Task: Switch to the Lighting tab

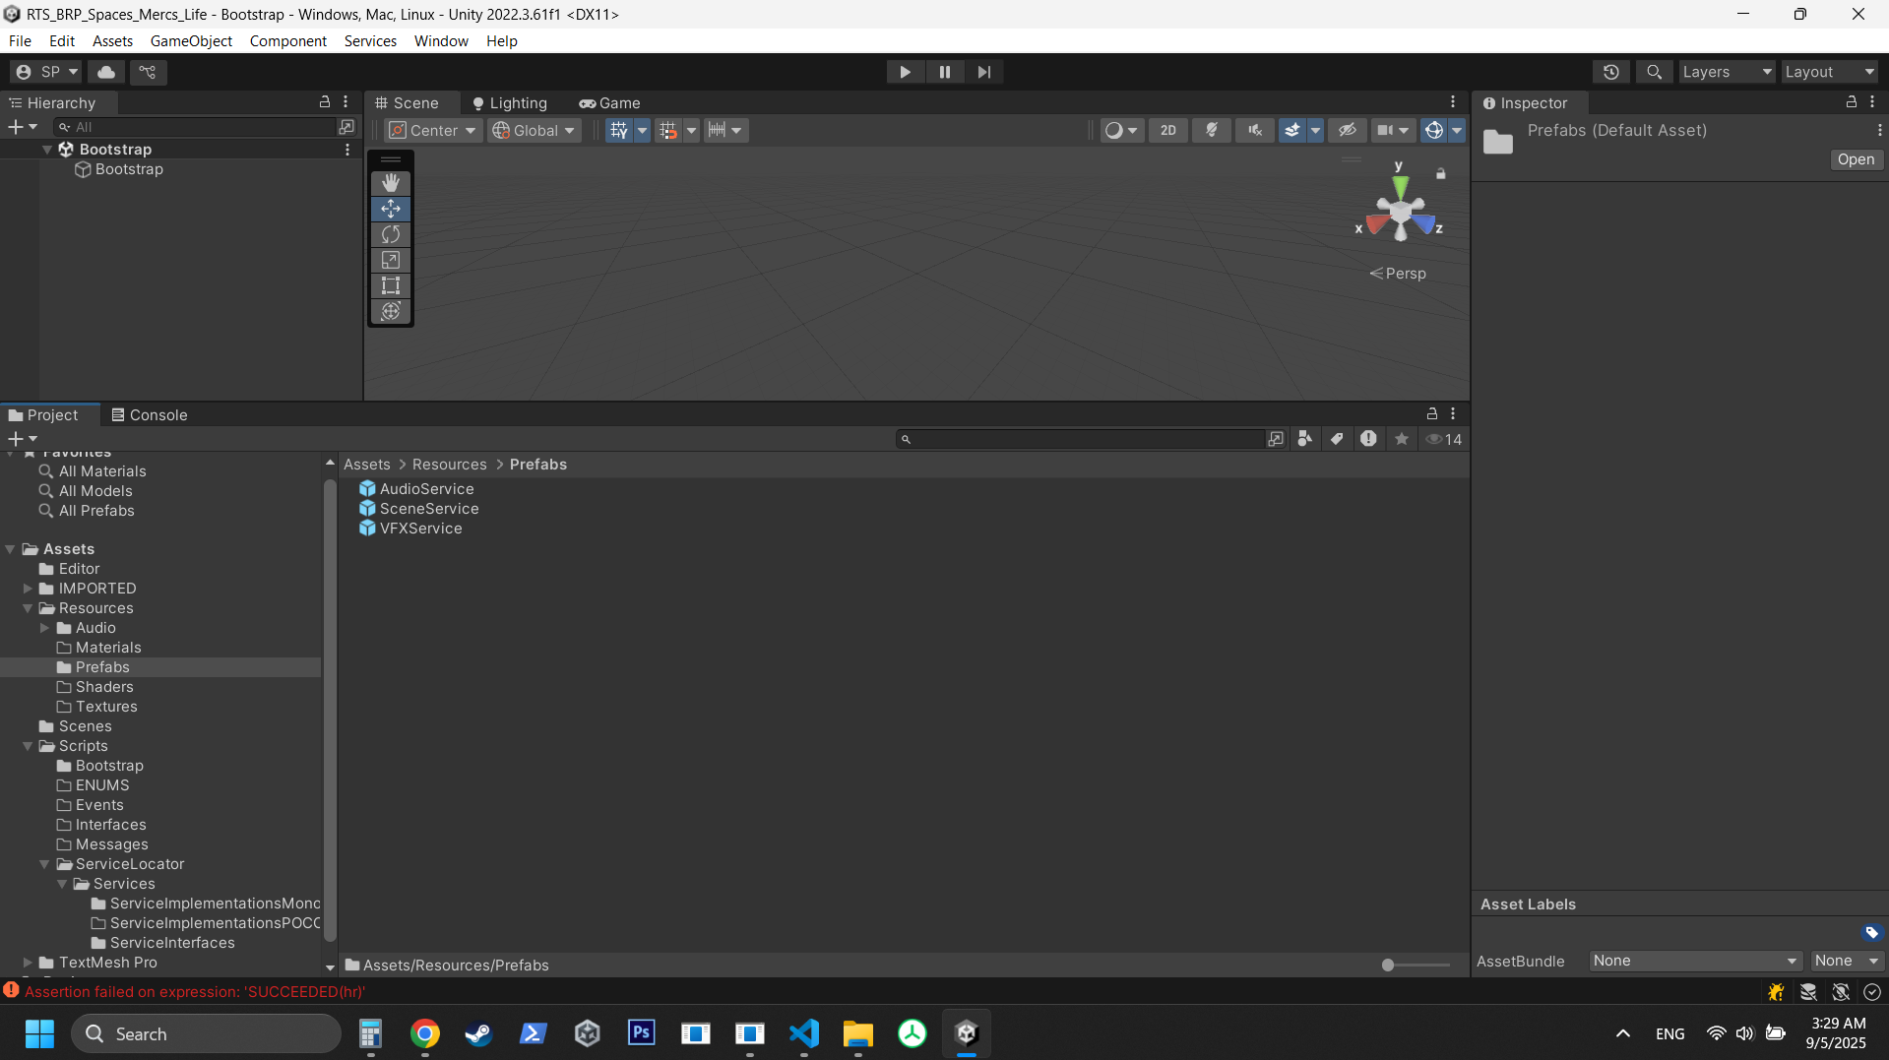Action: (x=510, y=103)
